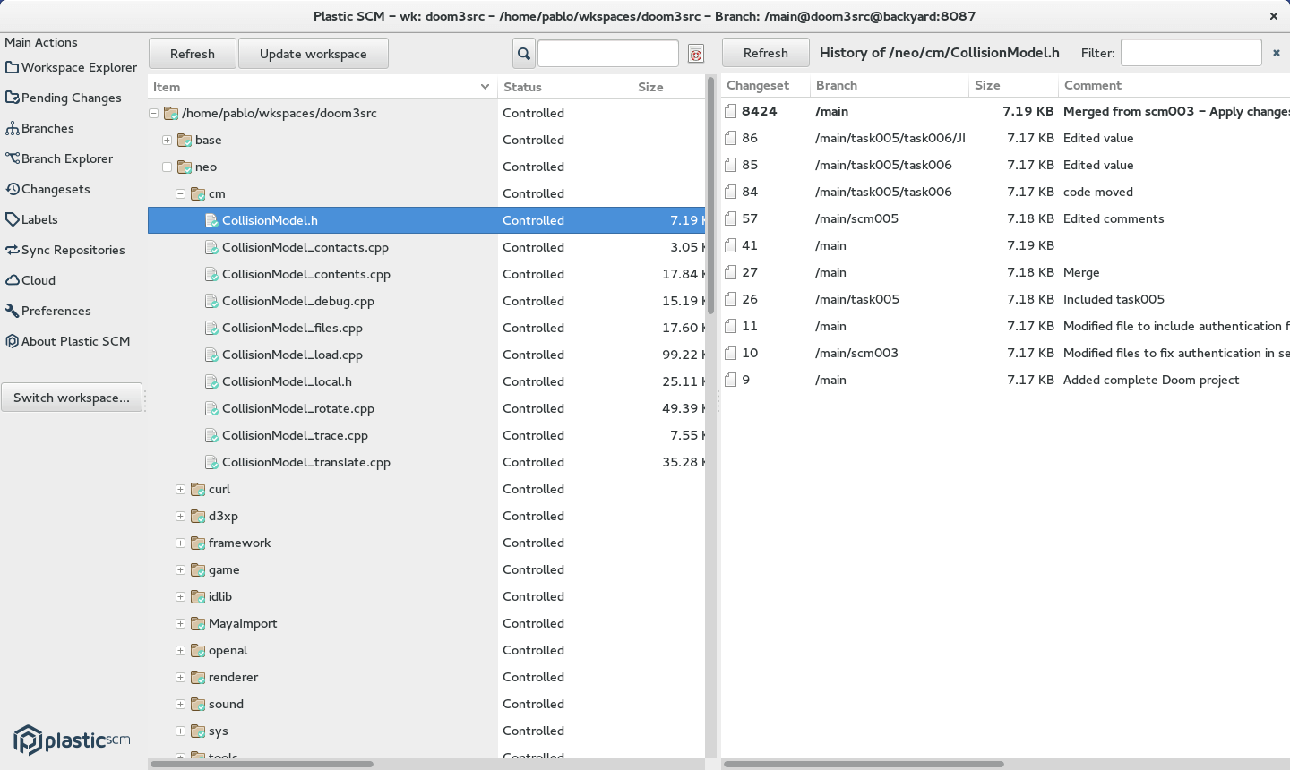
Task: Collapse the cm folder
Action: (180, 194)
